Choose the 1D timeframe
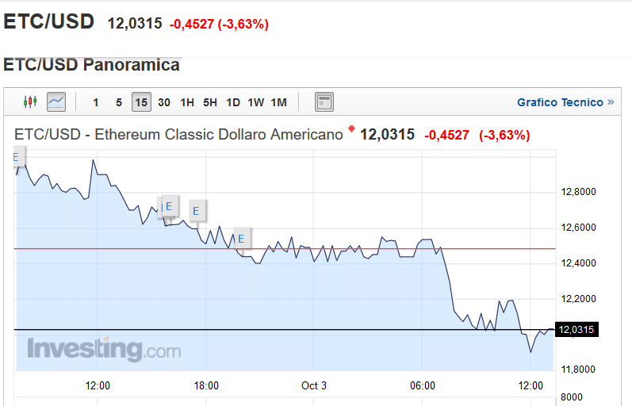 pyautogui.click(x=233, y=102)
